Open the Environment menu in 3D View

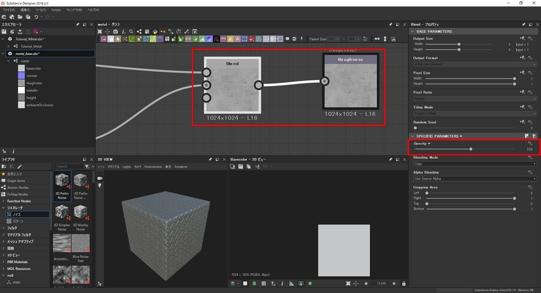[x=153, y=167]
